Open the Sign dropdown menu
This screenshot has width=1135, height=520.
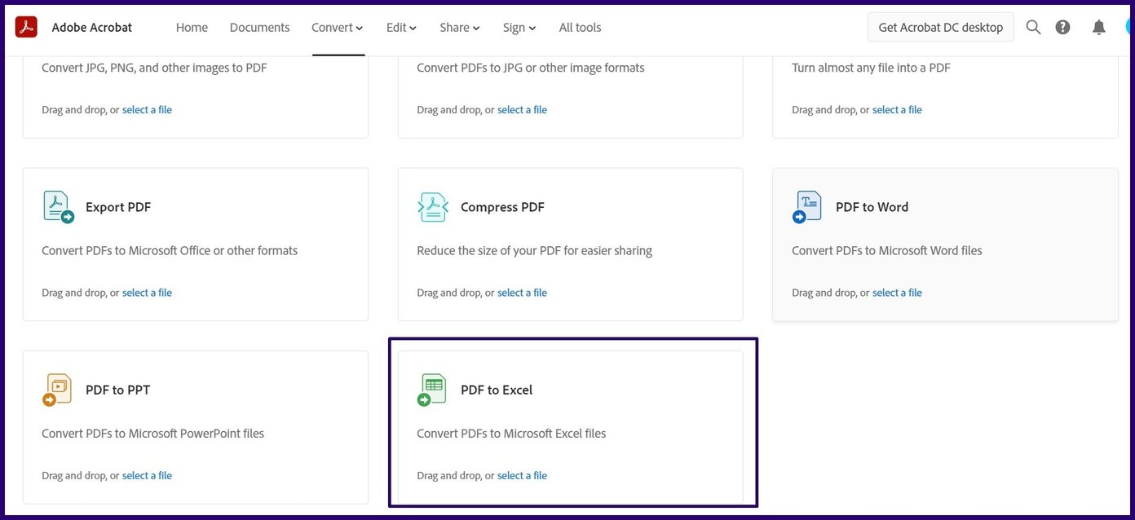tap(519, 28)
